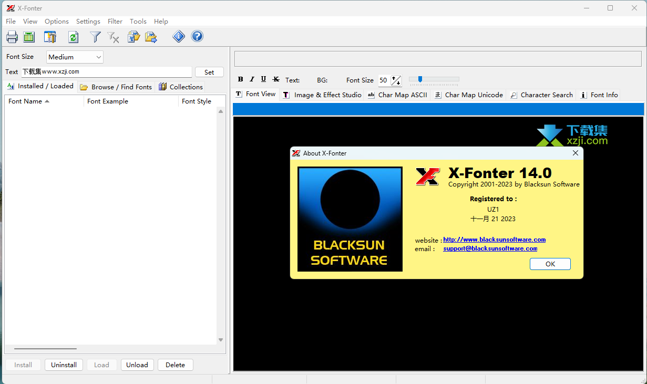The width and height of the screenshot is (647, 384).
Task: Click the clear filter icon
Action: (x=113, y=37)
